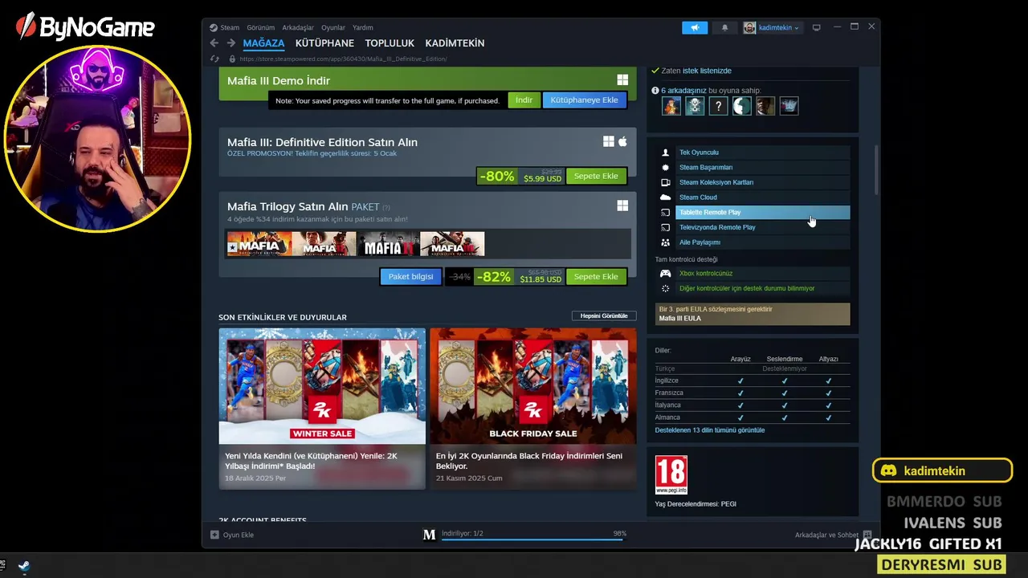Click the Apple icon on Definitive Edition box
The image size is (1028, 578).
622,141
